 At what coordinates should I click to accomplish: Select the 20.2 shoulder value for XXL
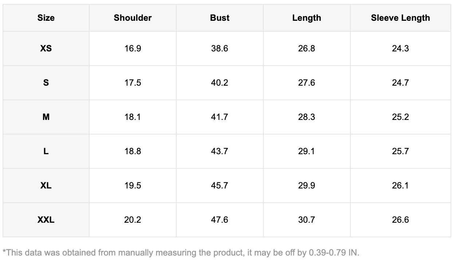[x=133, y=220]
